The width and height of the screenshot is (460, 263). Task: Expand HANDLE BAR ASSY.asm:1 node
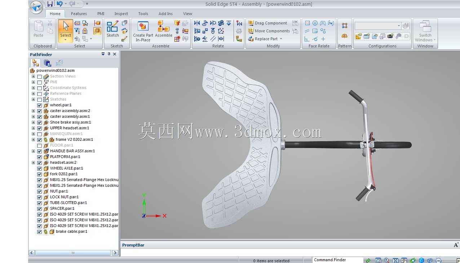34,151
